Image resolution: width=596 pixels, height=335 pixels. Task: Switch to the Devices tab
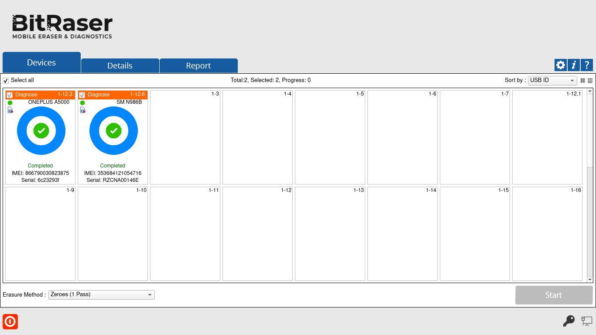(x=41, y=62)
